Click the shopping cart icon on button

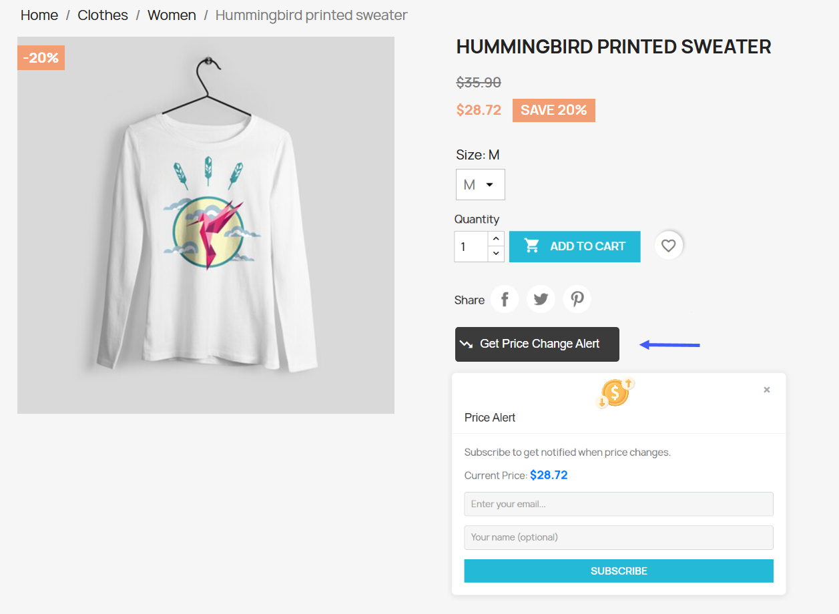click(x=532, y=246)
